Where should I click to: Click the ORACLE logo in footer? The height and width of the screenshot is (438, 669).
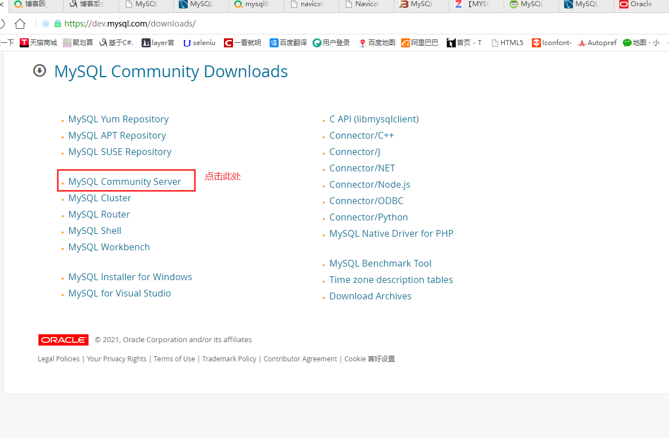63,340
